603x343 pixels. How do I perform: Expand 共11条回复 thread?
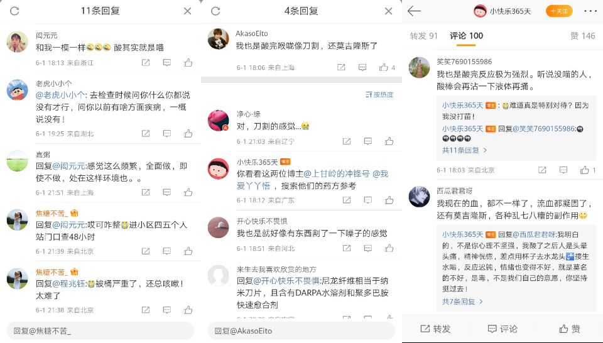pos(464,150)
